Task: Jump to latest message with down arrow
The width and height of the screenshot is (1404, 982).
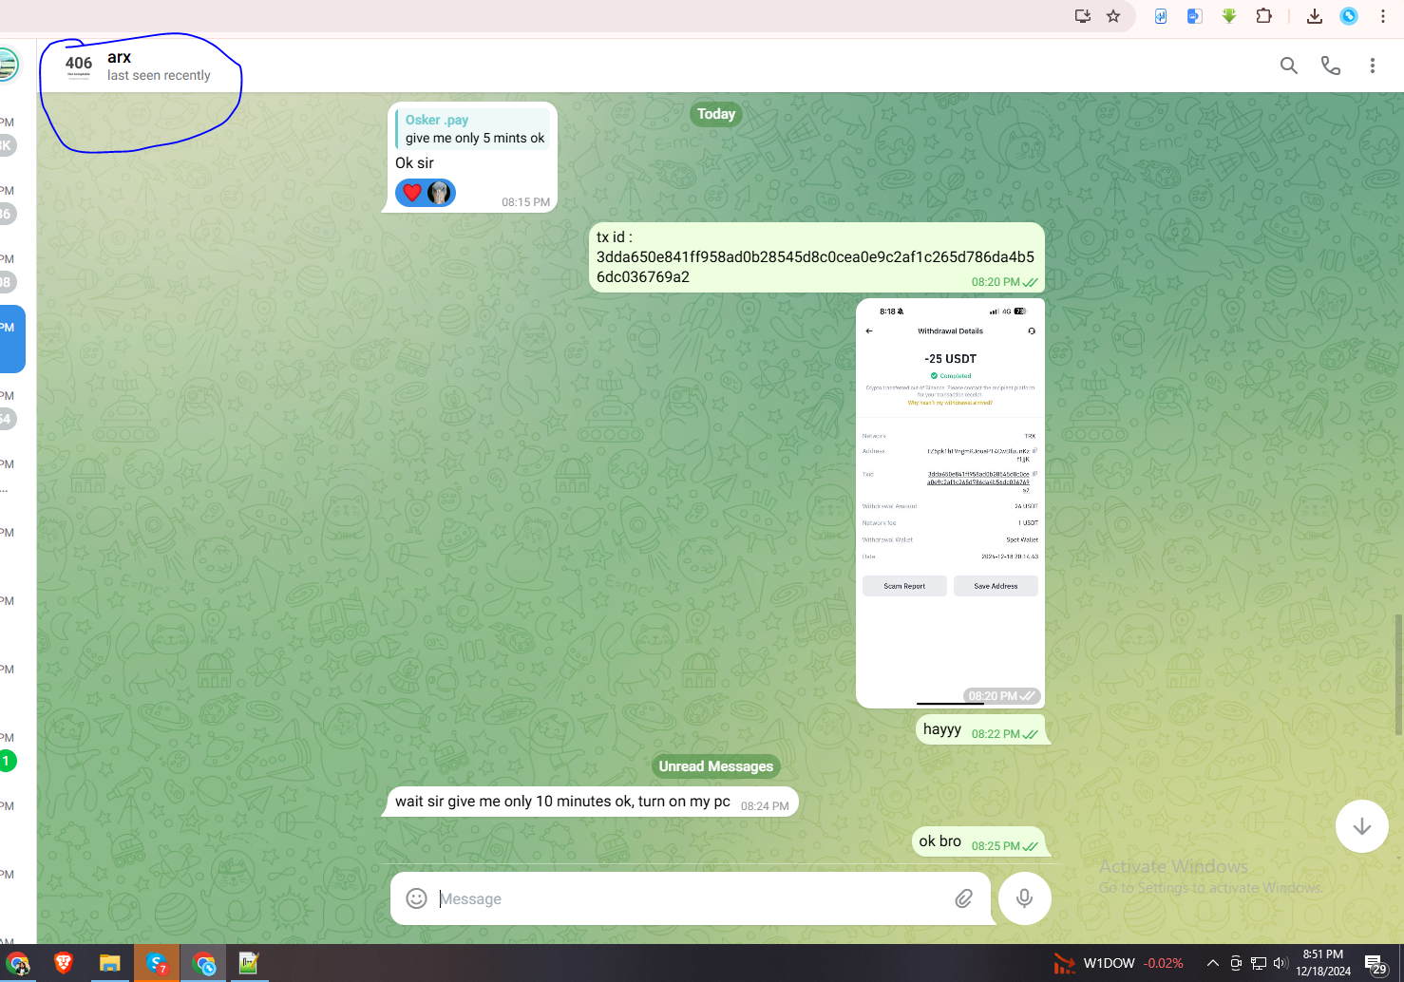Action: [1361, 826]
